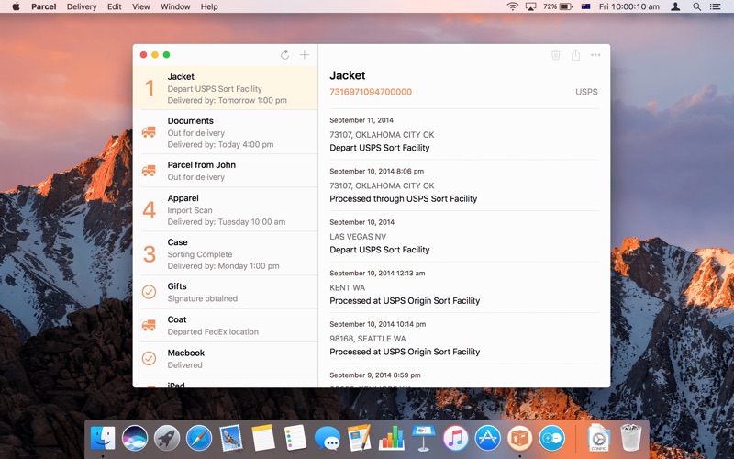
Task: Open the more options ellipsis icon
Action: 595,55
